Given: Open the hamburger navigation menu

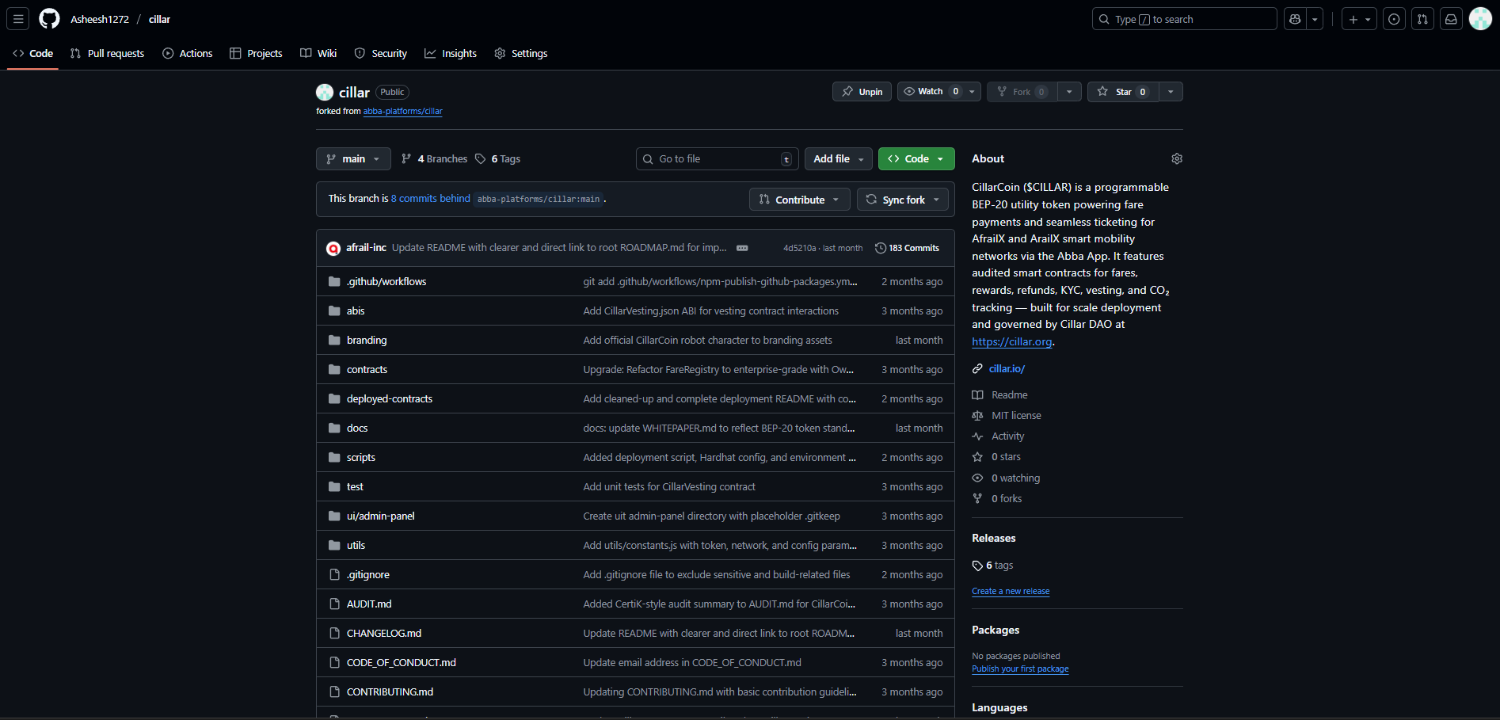Looking at the screenshot, I should click(18, 19).
